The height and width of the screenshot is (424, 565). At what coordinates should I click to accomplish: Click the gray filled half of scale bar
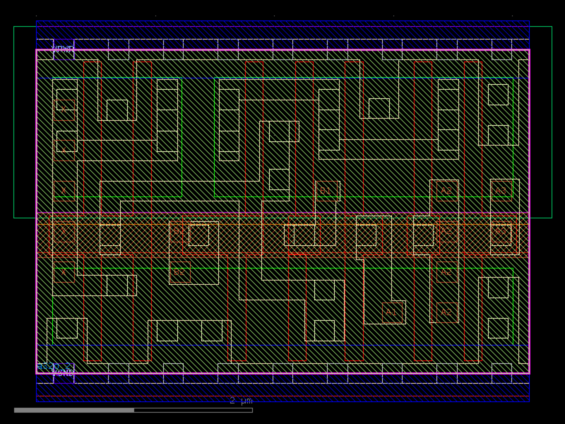(74, 410)
